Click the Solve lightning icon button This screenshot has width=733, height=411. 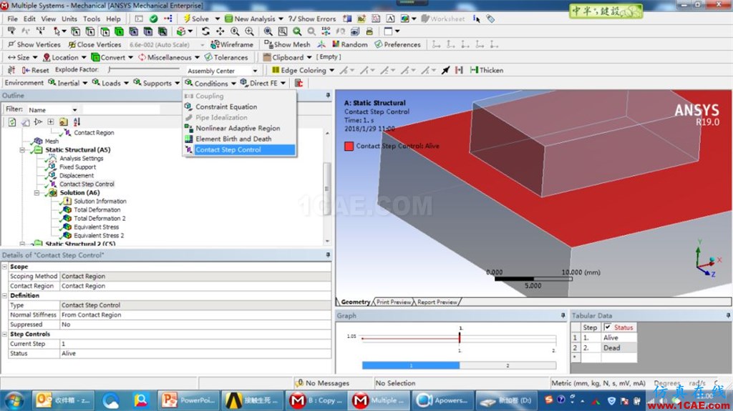[196, 19]
